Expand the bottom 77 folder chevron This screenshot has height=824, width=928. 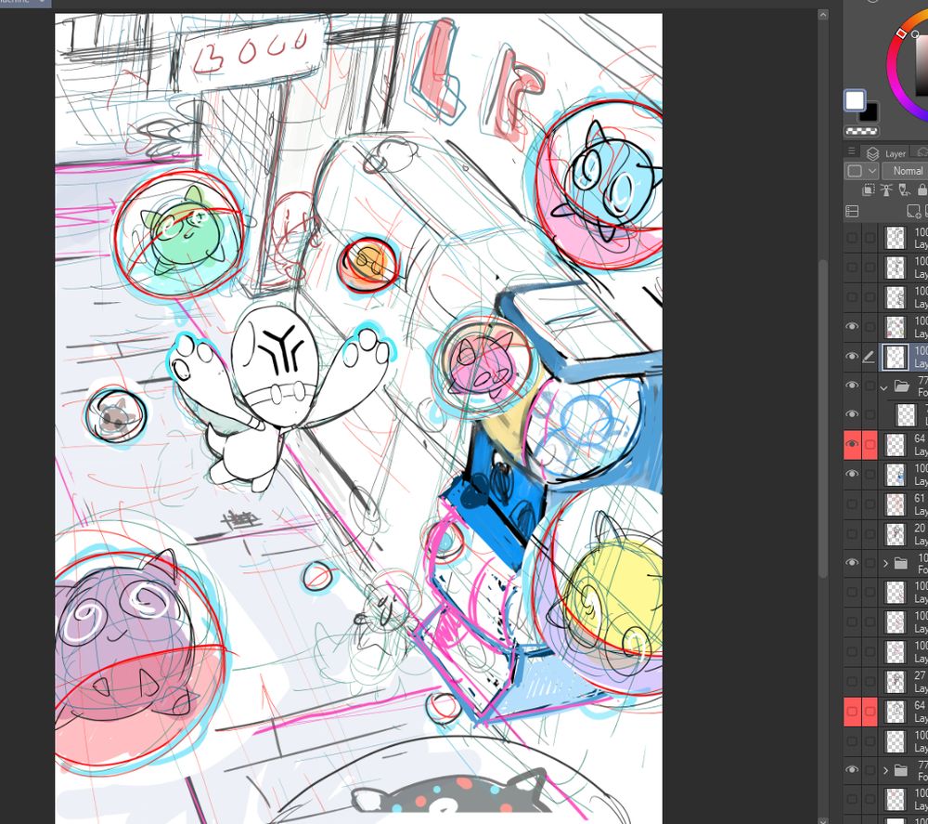coord(885,771)
